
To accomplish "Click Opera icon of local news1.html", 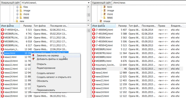I will tap(2, 57).
